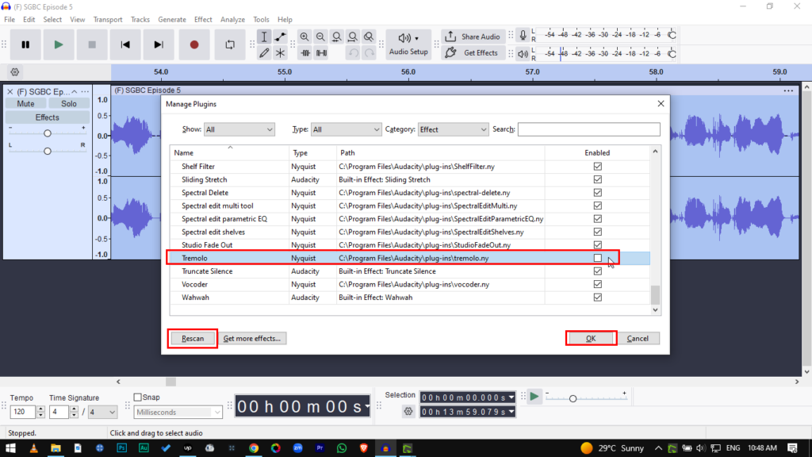
Task: Click the Rescan button
Action: point(193,339)
